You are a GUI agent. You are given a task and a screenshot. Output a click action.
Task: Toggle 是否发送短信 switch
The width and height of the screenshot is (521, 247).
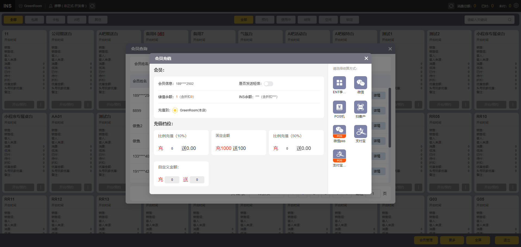[268, 84]
